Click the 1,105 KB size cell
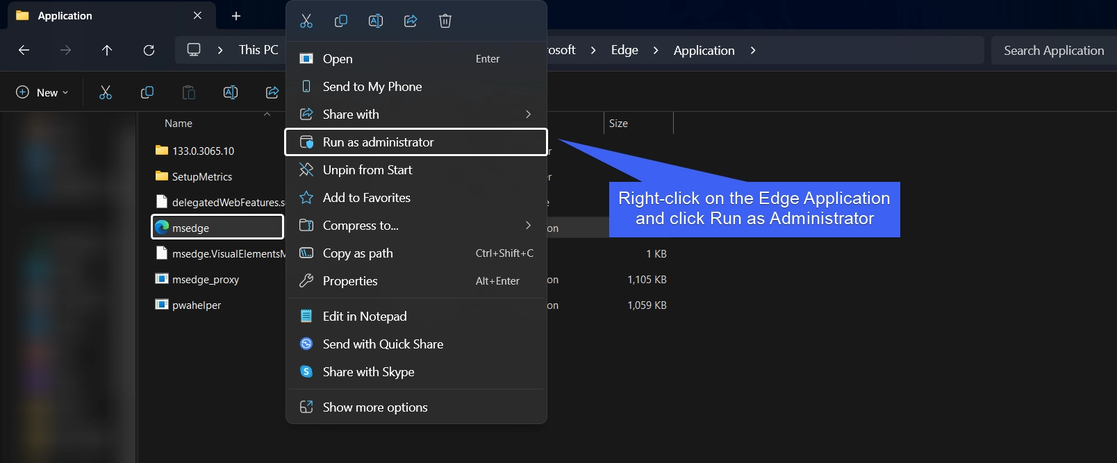Image resolution: width=1117 pixels, height=463 pixels. click(647, 279)
